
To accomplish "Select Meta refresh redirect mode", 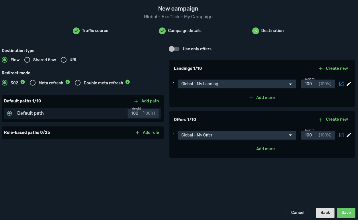I will point(33,83).
